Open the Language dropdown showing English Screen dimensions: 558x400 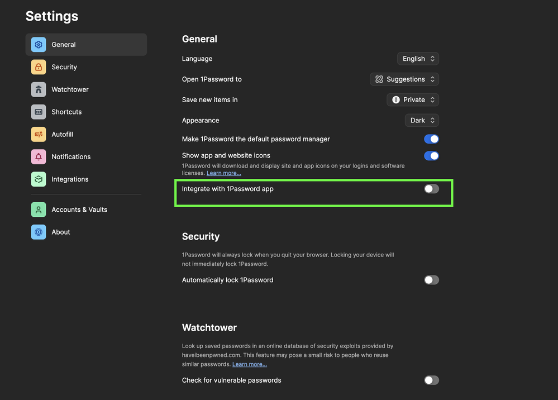(x=418, y=59)
